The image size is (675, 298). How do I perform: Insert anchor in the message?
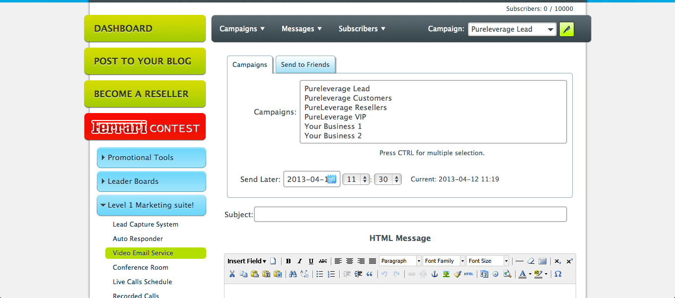pyautogui.click(x=435, y=274)
